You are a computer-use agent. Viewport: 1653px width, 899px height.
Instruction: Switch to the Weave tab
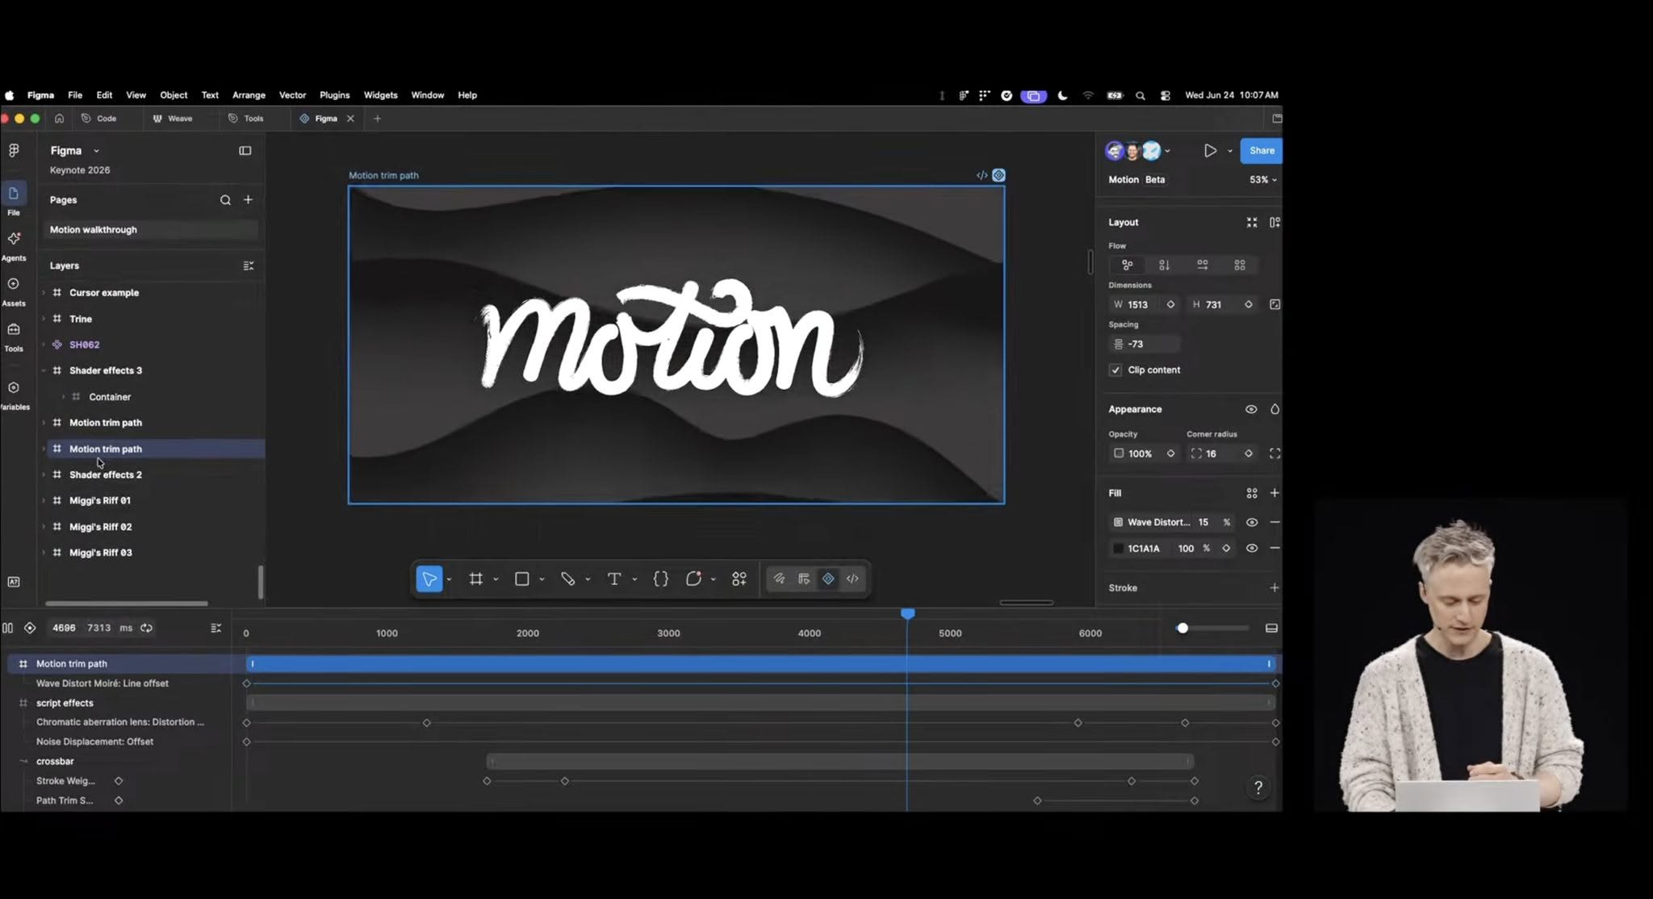pos(173,119)
